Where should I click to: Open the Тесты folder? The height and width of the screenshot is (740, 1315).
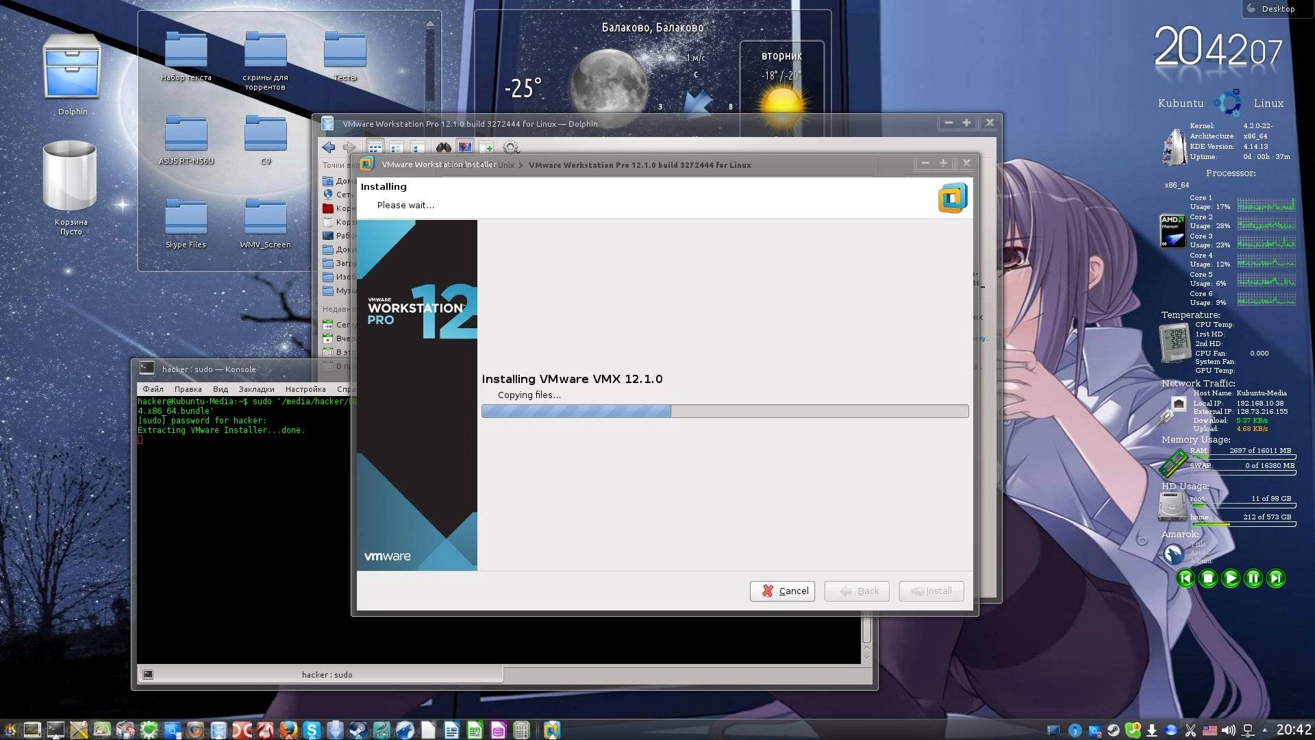tap(345, 57)
